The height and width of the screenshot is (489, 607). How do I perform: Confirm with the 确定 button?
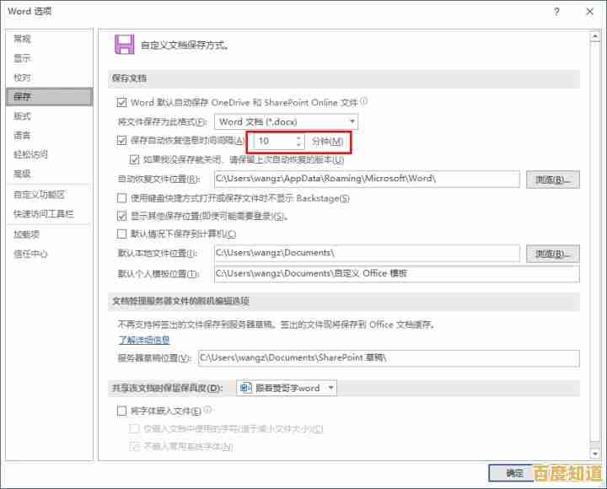pyautogui.click(x=512, y=473)
